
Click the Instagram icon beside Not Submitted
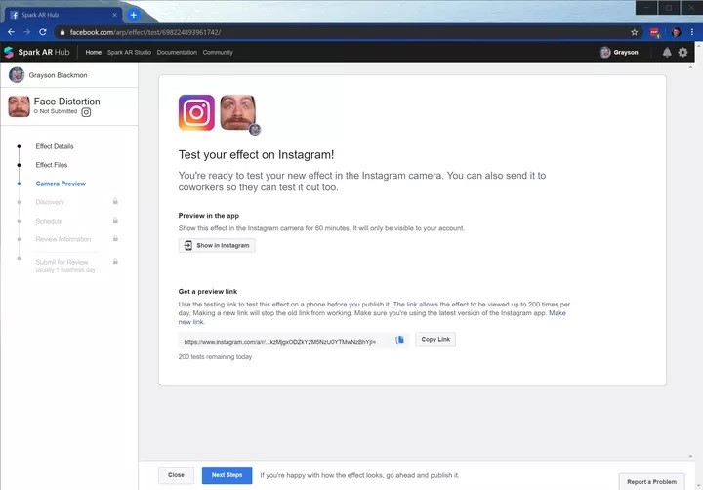pos(86,112)
